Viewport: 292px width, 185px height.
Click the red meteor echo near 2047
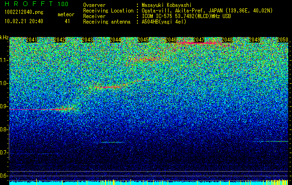pyautogui.click(x=200, y=43)
